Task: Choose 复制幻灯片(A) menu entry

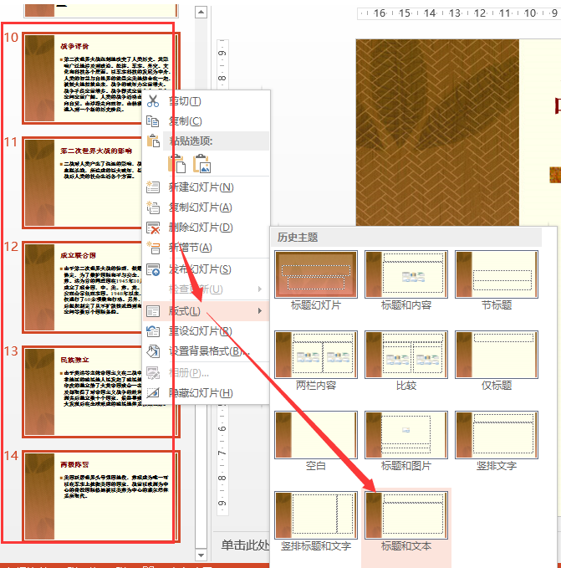Action: [x=200, y=207]
